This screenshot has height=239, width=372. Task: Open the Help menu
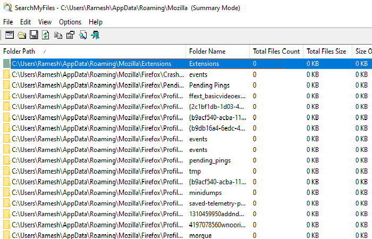pos(96,22)
